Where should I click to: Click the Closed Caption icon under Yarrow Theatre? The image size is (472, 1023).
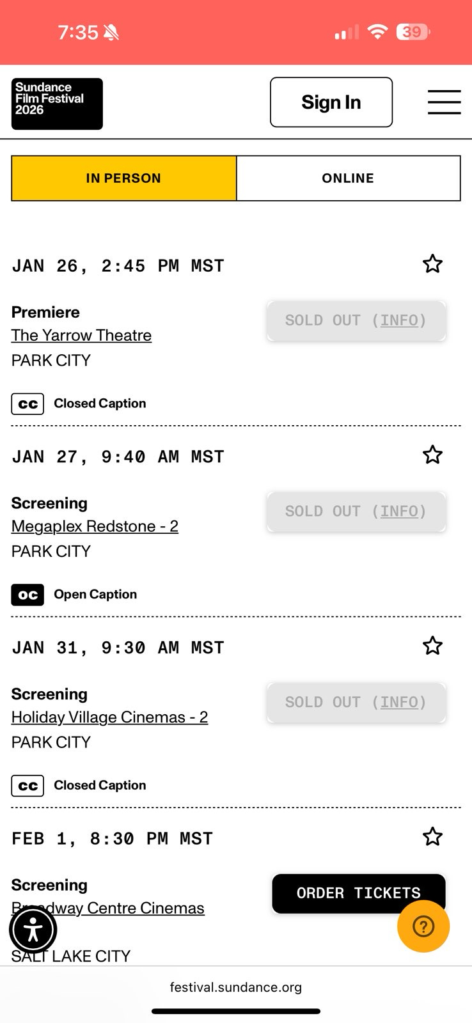coord(28,404)
